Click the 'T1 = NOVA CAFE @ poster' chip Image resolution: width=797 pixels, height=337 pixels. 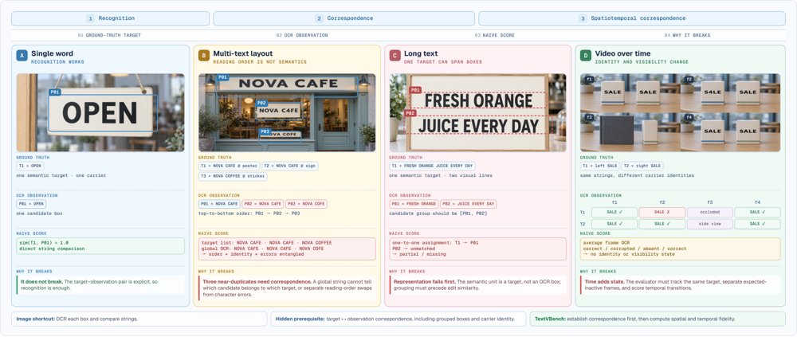(228, 167)
